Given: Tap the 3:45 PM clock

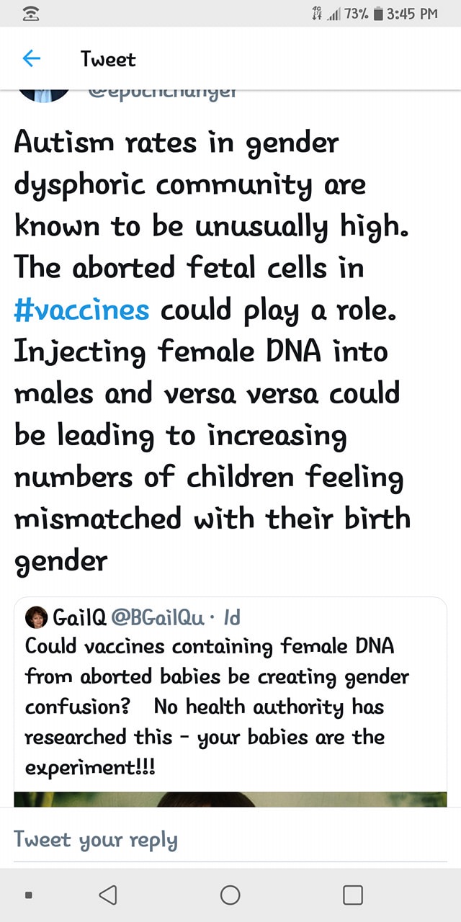Looking at the screenshot, I should point(411,14).
